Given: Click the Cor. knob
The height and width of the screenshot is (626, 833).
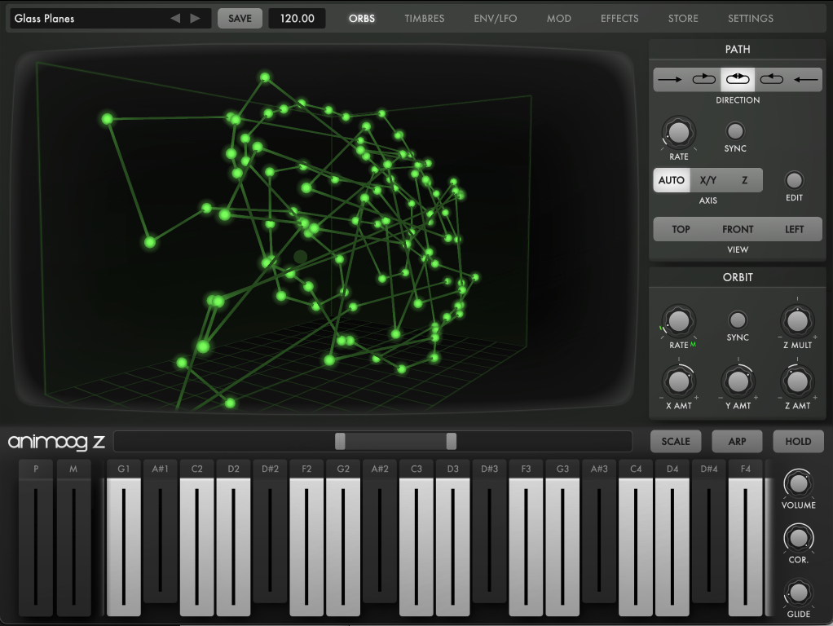Looking at the screenshot, I should coord(798,538).
